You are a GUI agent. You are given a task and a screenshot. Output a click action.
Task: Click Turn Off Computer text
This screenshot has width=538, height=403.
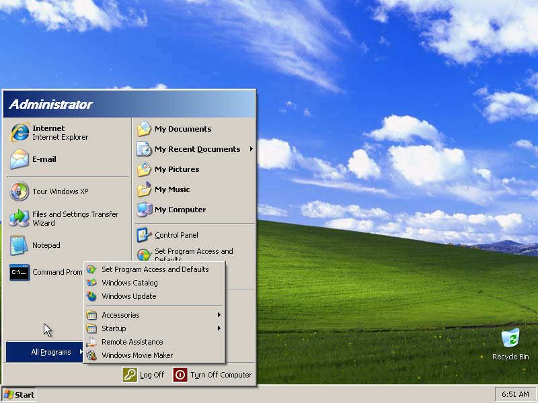pos(221,375)
